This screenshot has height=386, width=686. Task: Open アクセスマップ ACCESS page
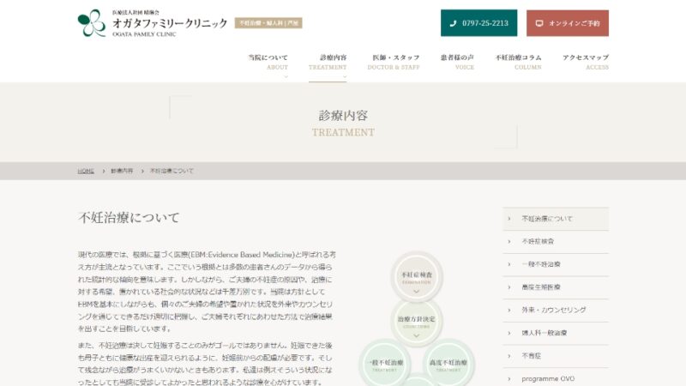[586, 62]
